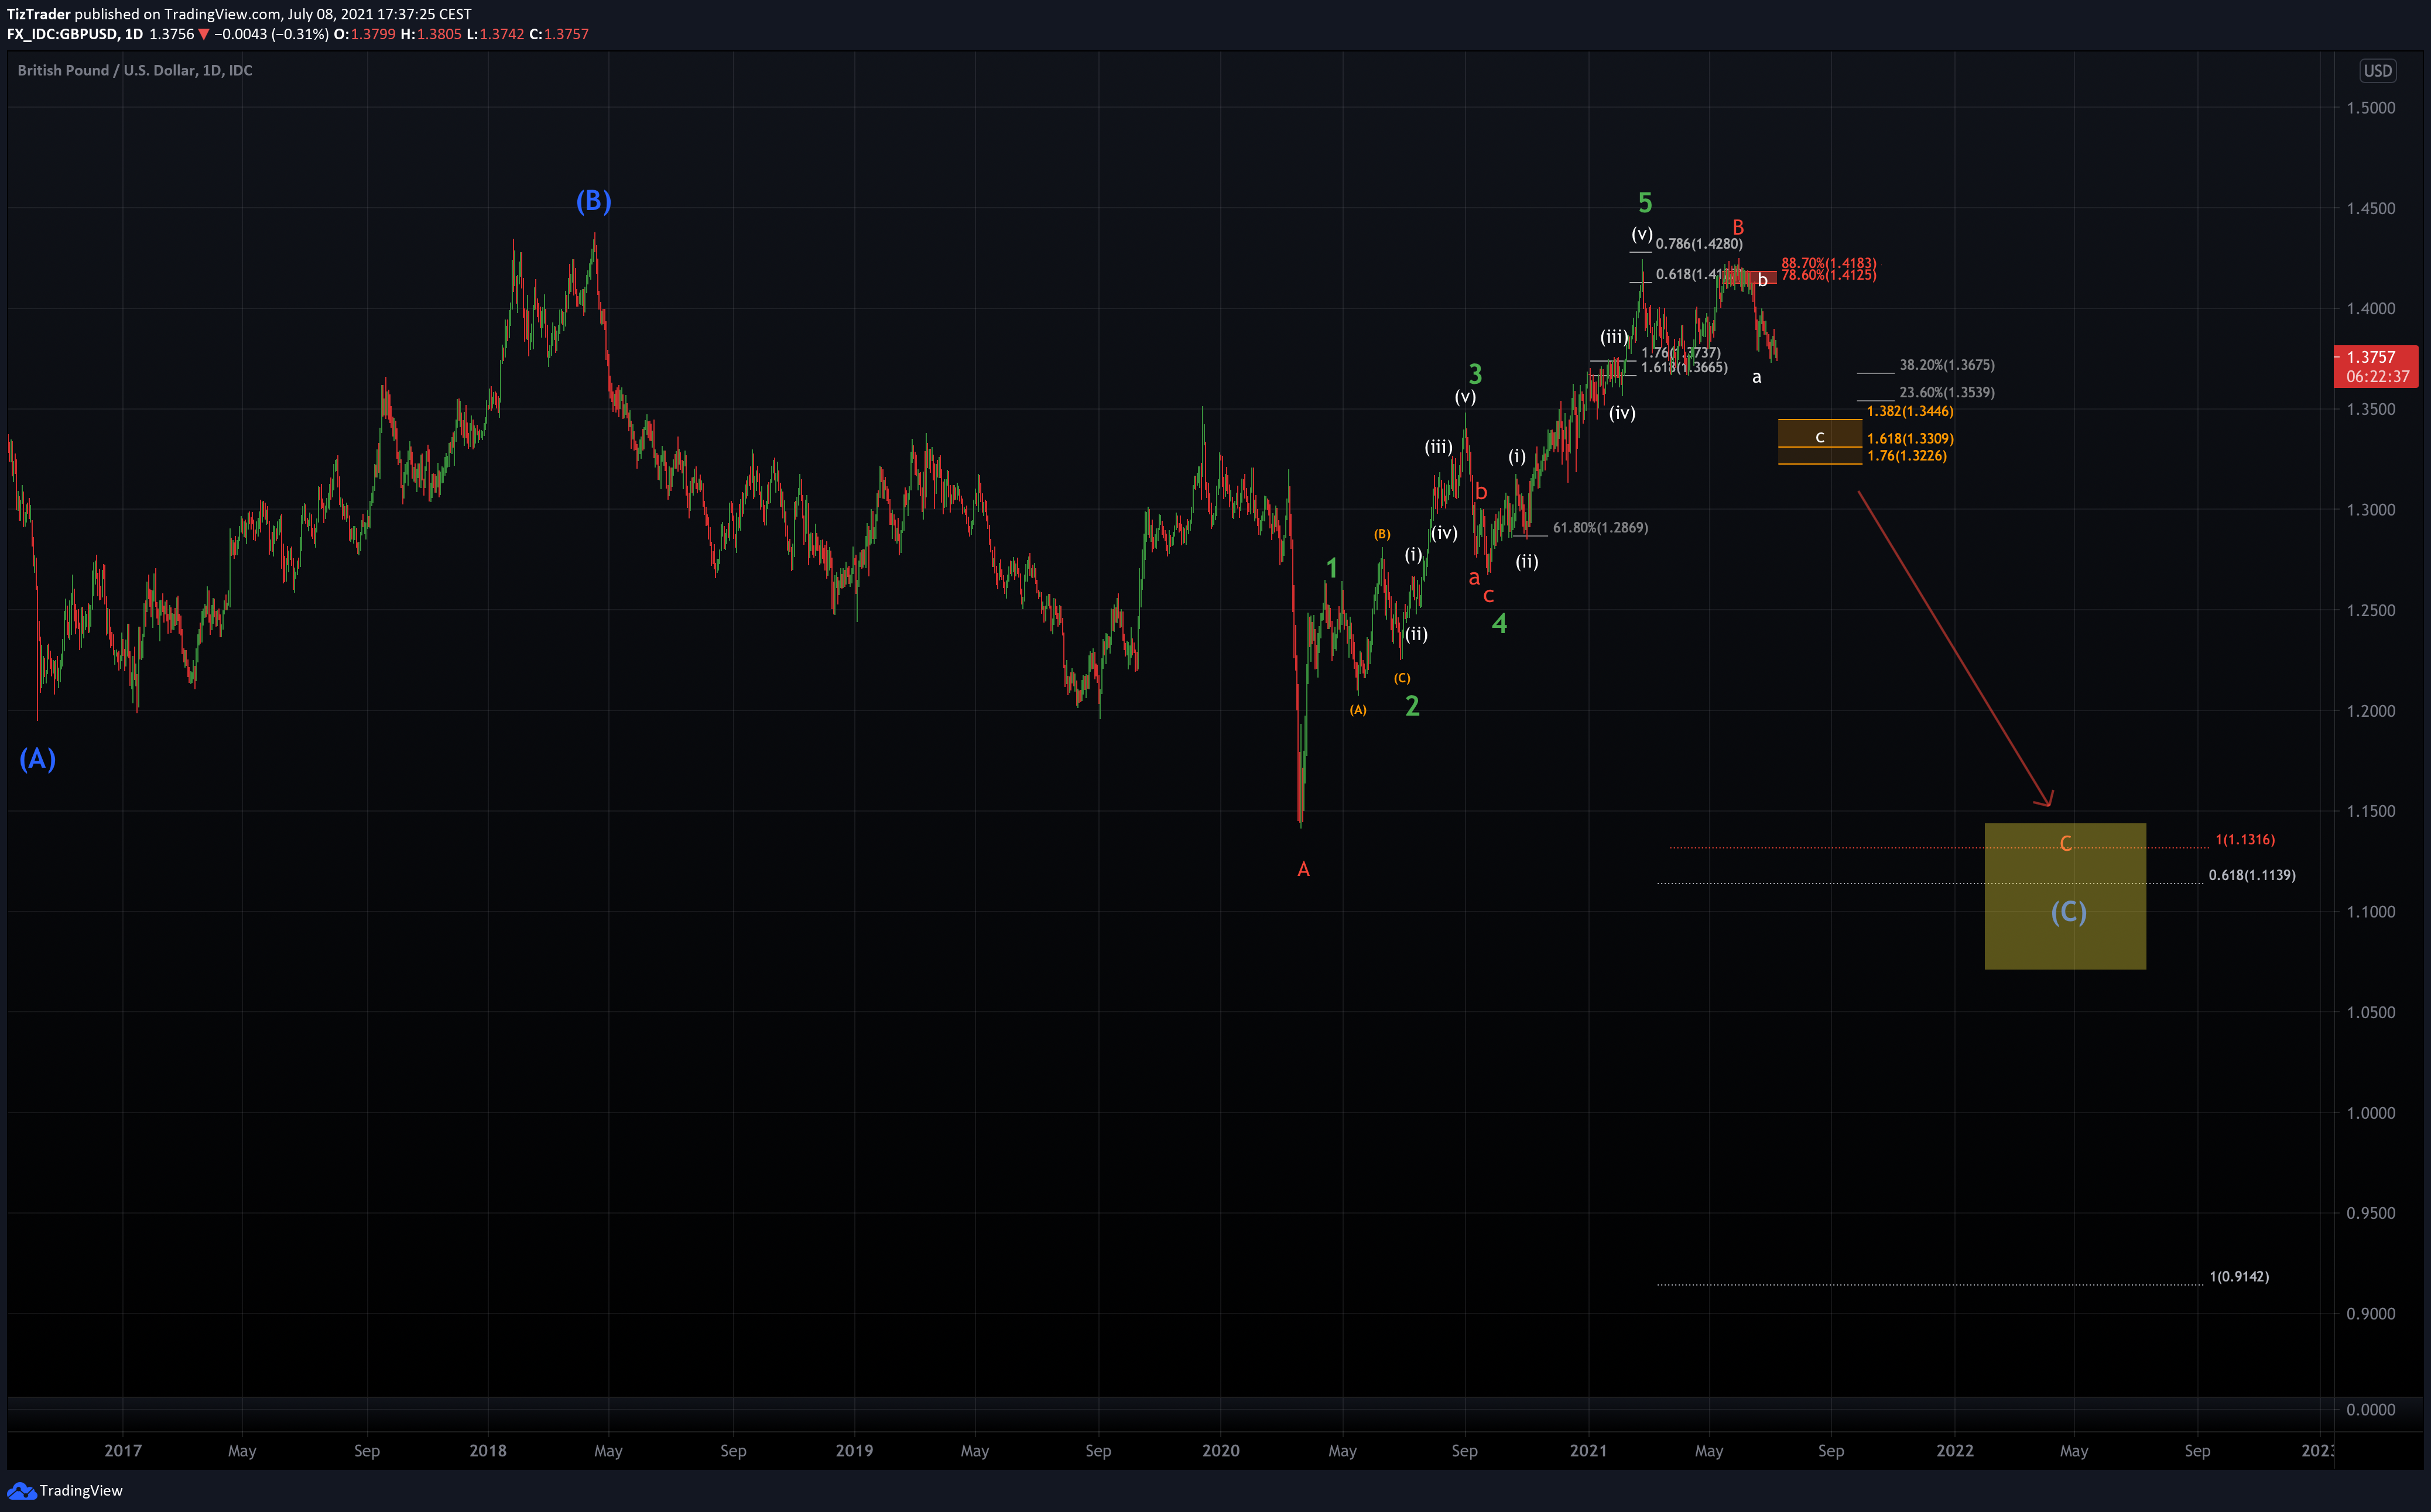Click the red B label near the 2021 top
Screen dimensions: 2431x1512
click(x=1738, y=227)
